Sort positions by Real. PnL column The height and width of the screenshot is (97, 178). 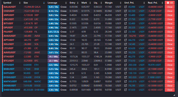[162, 3]
